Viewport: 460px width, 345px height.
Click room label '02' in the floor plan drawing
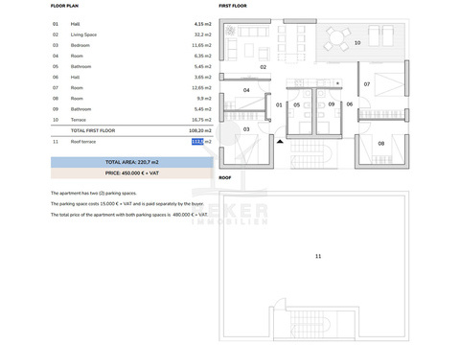point(263,67)
